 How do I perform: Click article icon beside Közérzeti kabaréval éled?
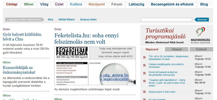(145, 73)
